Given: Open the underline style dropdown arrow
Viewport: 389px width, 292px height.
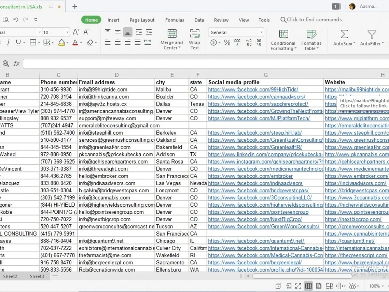Looking at the screenshot, I should [x=24, y=43].
